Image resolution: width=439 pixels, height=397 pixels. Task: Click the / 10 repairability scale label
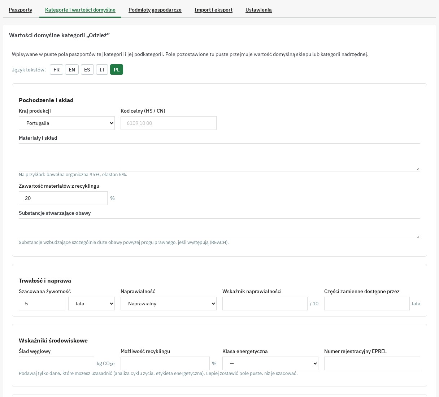(x=314, y=304)
